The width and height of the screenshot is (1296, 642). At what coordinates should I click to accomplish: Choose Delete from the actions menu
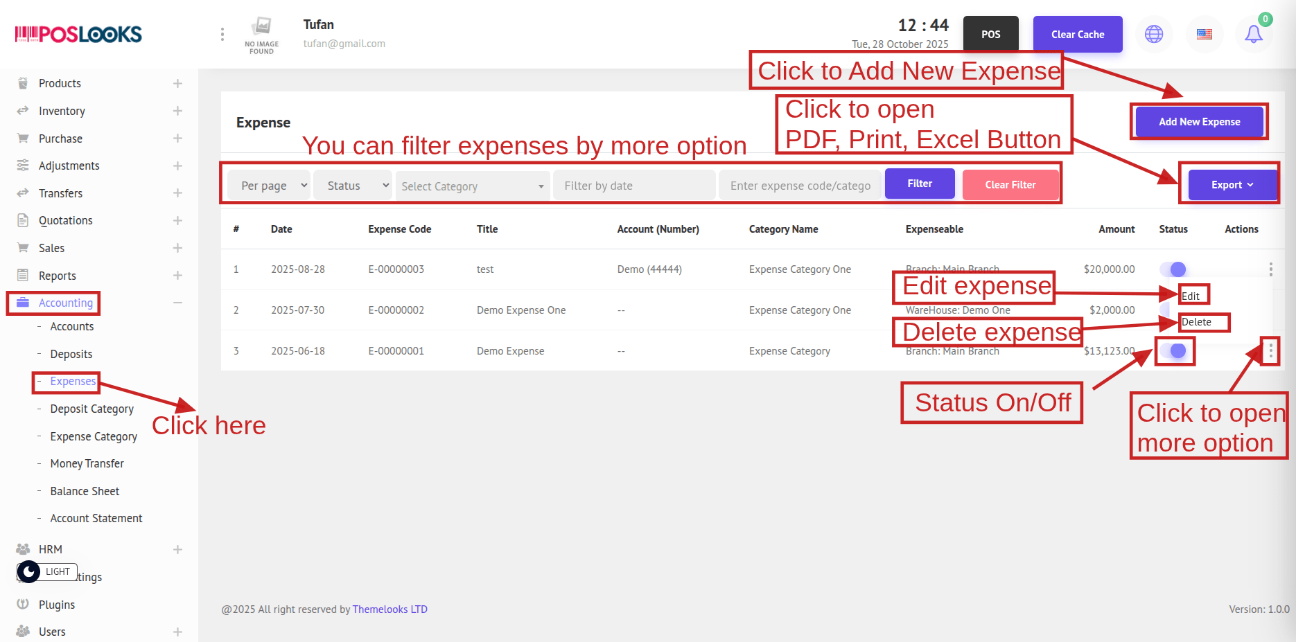pos(1196,322)
